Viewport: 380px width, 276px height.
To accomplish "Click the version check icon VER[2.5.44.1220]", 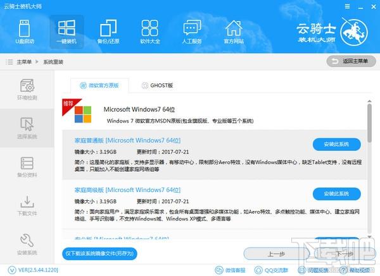I will [x=11, y=270].
